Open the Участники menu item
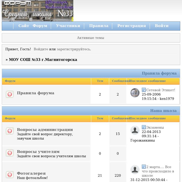 (68, 26)
